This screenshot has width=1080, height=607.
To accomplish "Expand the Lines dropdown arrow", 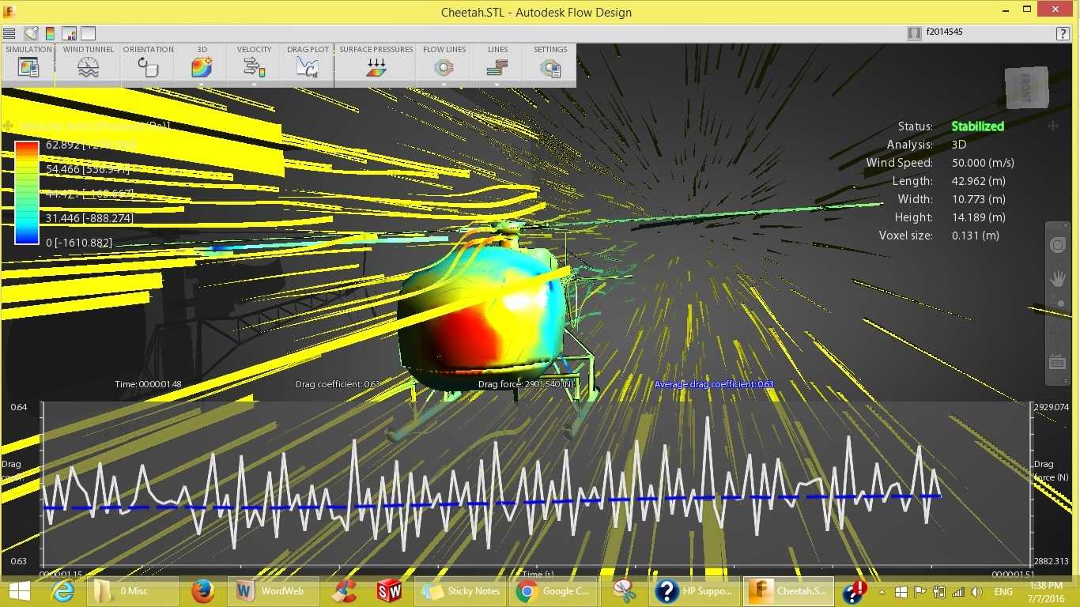I will click(497, 84).
